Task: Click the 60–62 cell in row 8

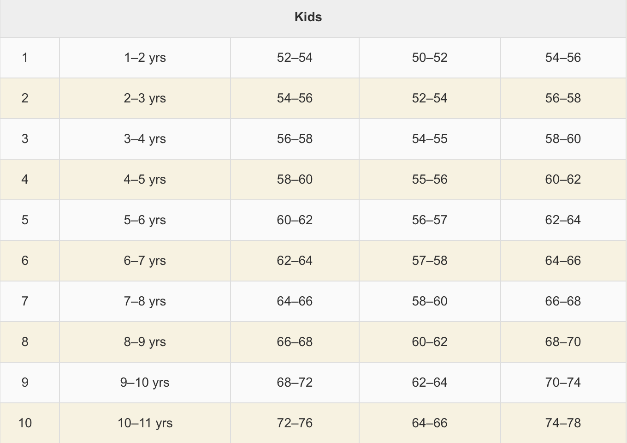Action: pyautogui.click(x=430, y=342)
